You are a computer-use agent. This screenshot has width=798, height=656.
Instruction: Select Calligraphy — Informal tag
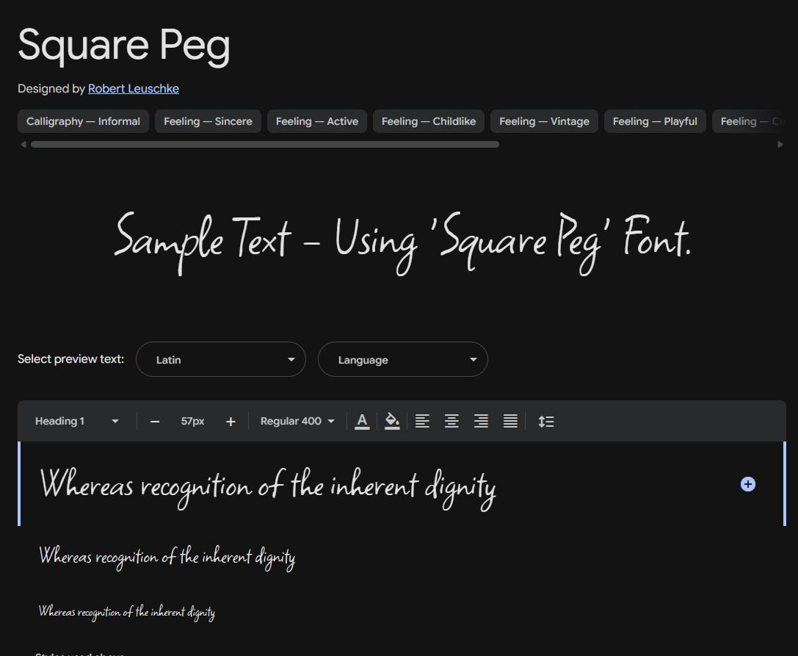click(83, 121)
